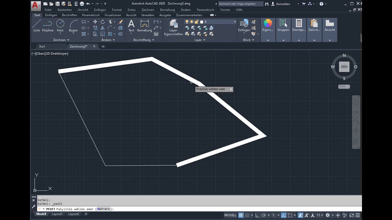Expand the Beschriftung panel

pos(144,40)
